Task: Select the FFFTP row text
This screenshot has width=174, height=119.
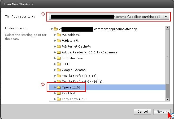Action: click(66, 64)
